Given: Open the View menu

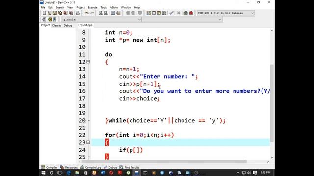Looking at the screenshot, I should click(x=70, y=8).
